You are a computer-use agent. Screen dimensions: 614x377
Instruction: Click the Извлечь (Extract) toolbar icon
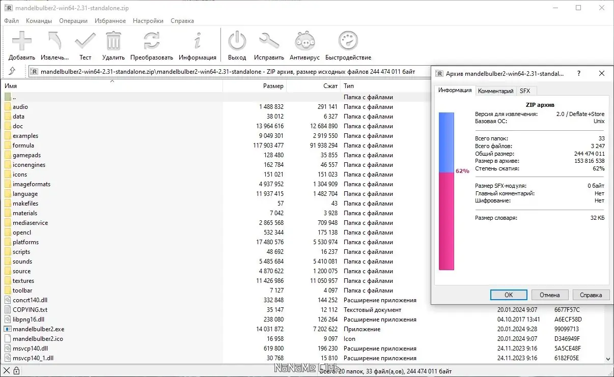pyautogui.click(x=54, y=40)
